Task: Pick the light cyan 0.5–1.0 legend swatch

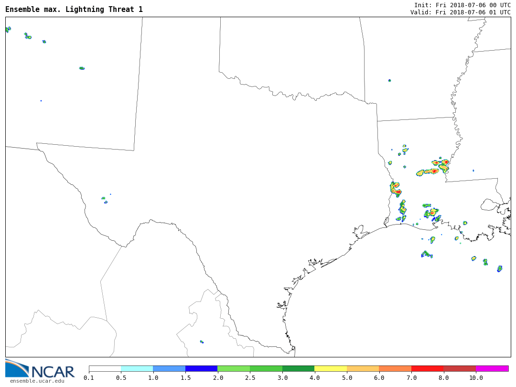Action: pos(137,368)
